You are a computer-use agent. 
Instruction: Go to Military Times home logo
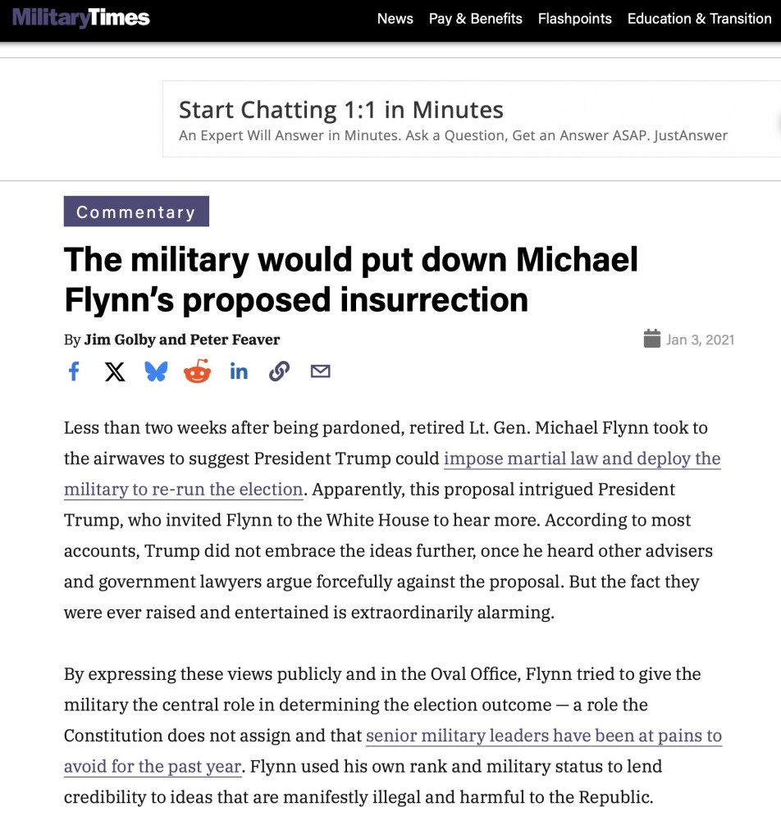[81, 18]
